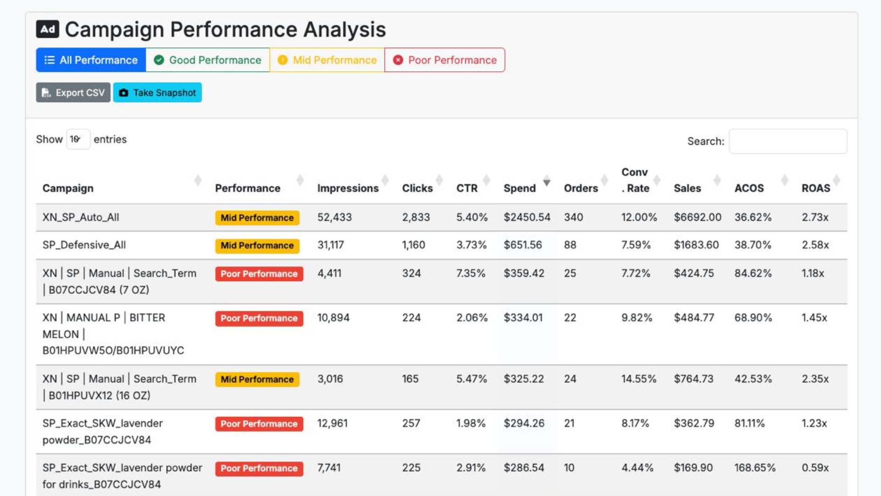Filter by Poor Performance tab
Image resolution: width=881 pixels, height=496 pixels.
pos(445,60)
